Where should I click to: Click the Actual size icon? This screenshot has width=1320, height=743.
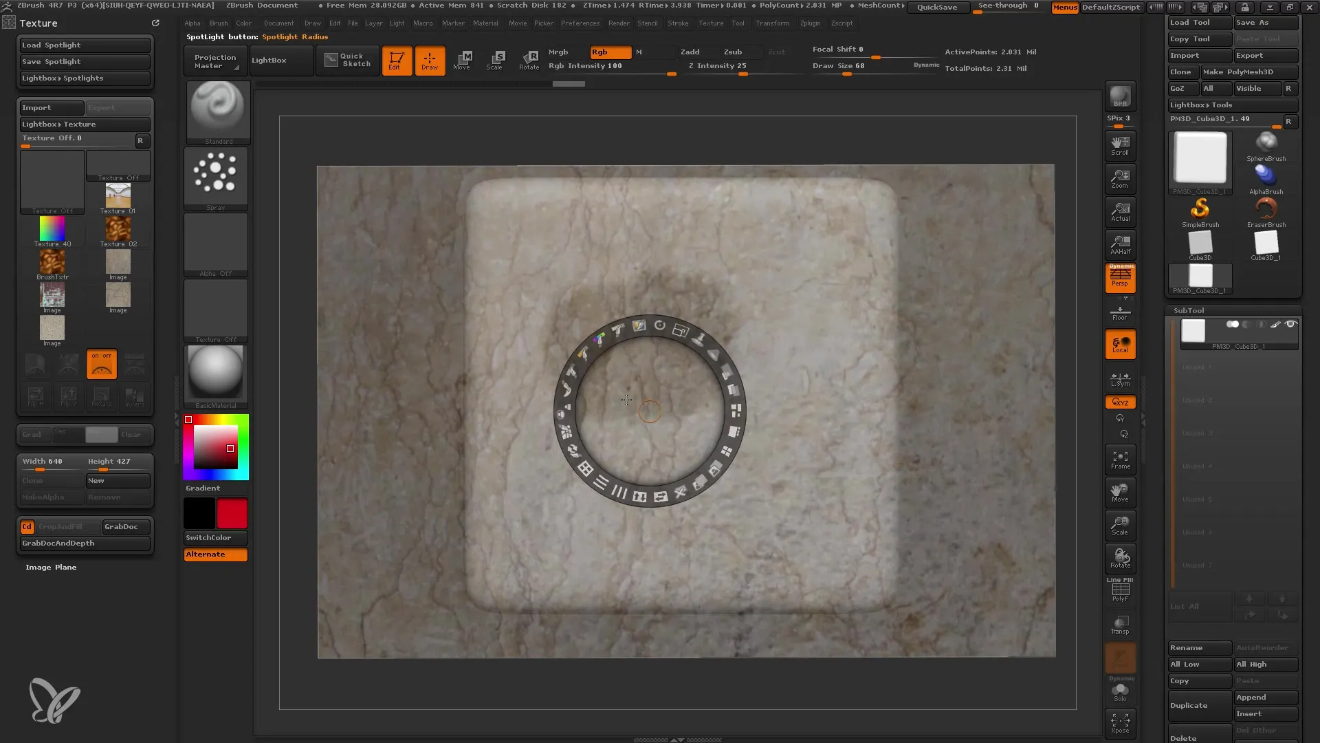(1120, 211)
